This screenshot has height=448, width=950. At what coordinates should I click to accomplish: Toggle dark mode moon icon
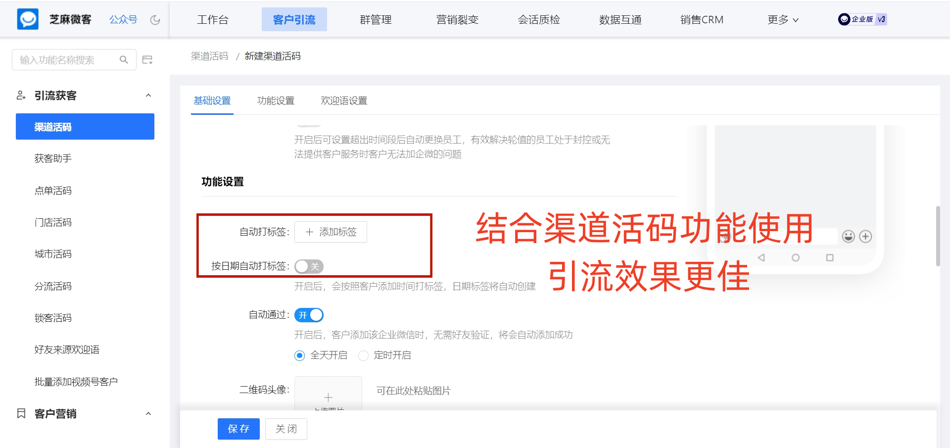tap(155, 20)
